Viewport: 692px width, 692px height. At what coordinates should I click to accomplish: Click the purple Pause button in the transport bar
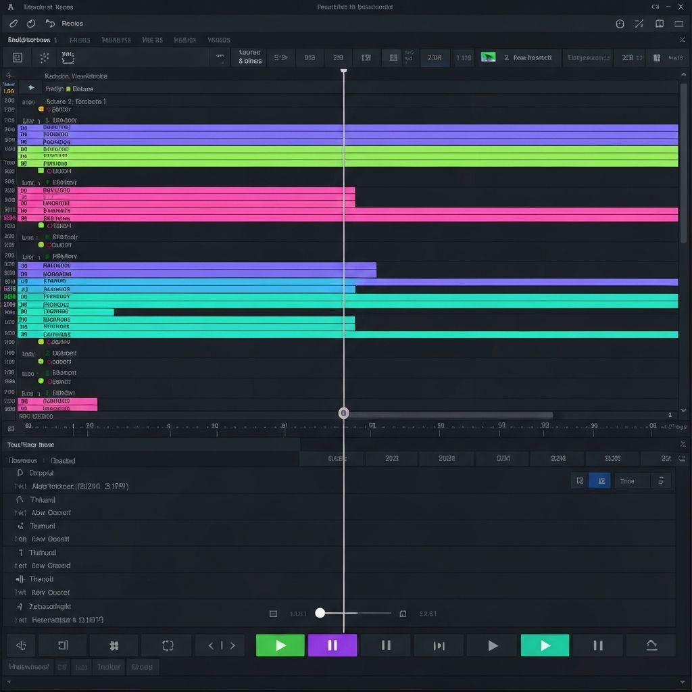332,645
